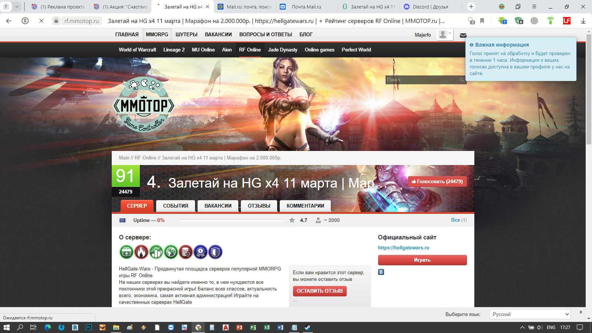Click the Uptime progress bar

coord(231,220)
